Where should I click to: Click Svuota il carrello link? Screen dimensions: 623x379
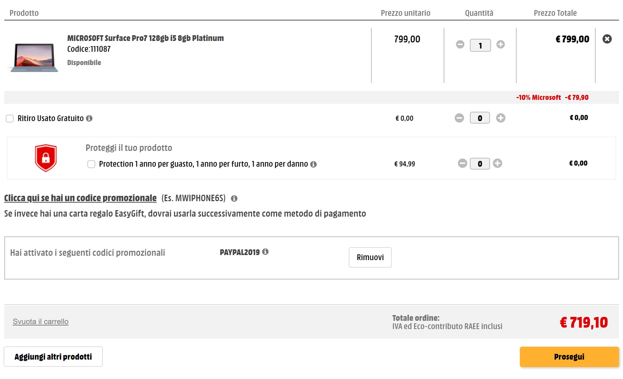click(x=41, y=322)
